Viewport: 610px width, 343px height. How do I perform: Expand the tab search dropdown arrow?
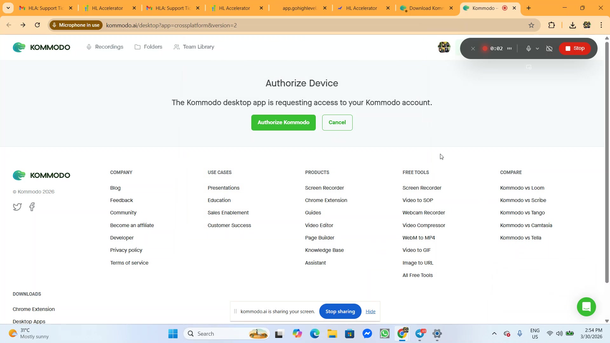8,8
